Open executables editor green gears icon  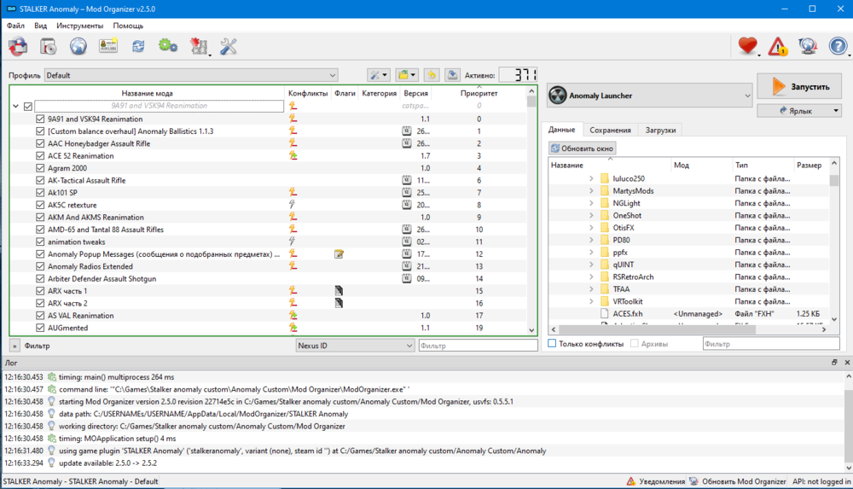click(168, 47)
